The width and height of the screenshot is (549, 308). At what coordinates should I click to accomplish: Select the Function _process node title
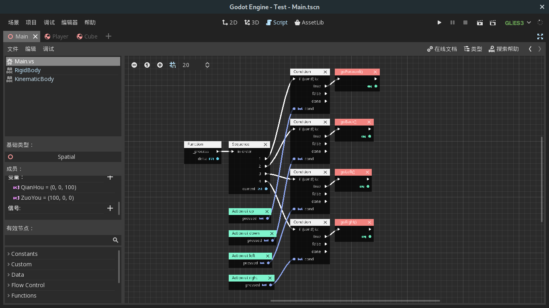(x=203, y=144)
